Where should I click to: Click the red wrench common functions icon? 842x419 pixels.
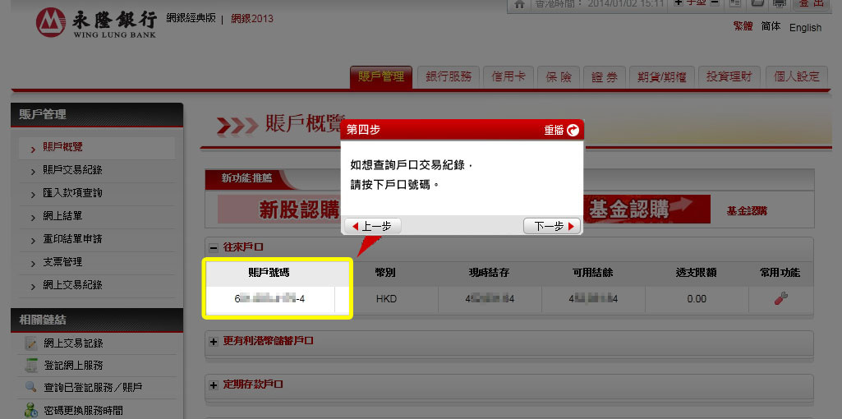coord(780,299)
